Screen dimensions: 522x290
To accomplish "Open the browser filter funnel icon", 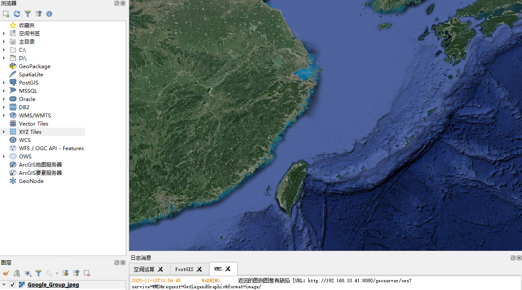I will point(28,14).
